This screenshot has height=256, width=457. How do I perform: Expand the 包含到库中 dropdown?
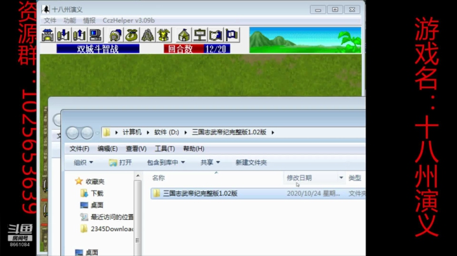(166, 162)
